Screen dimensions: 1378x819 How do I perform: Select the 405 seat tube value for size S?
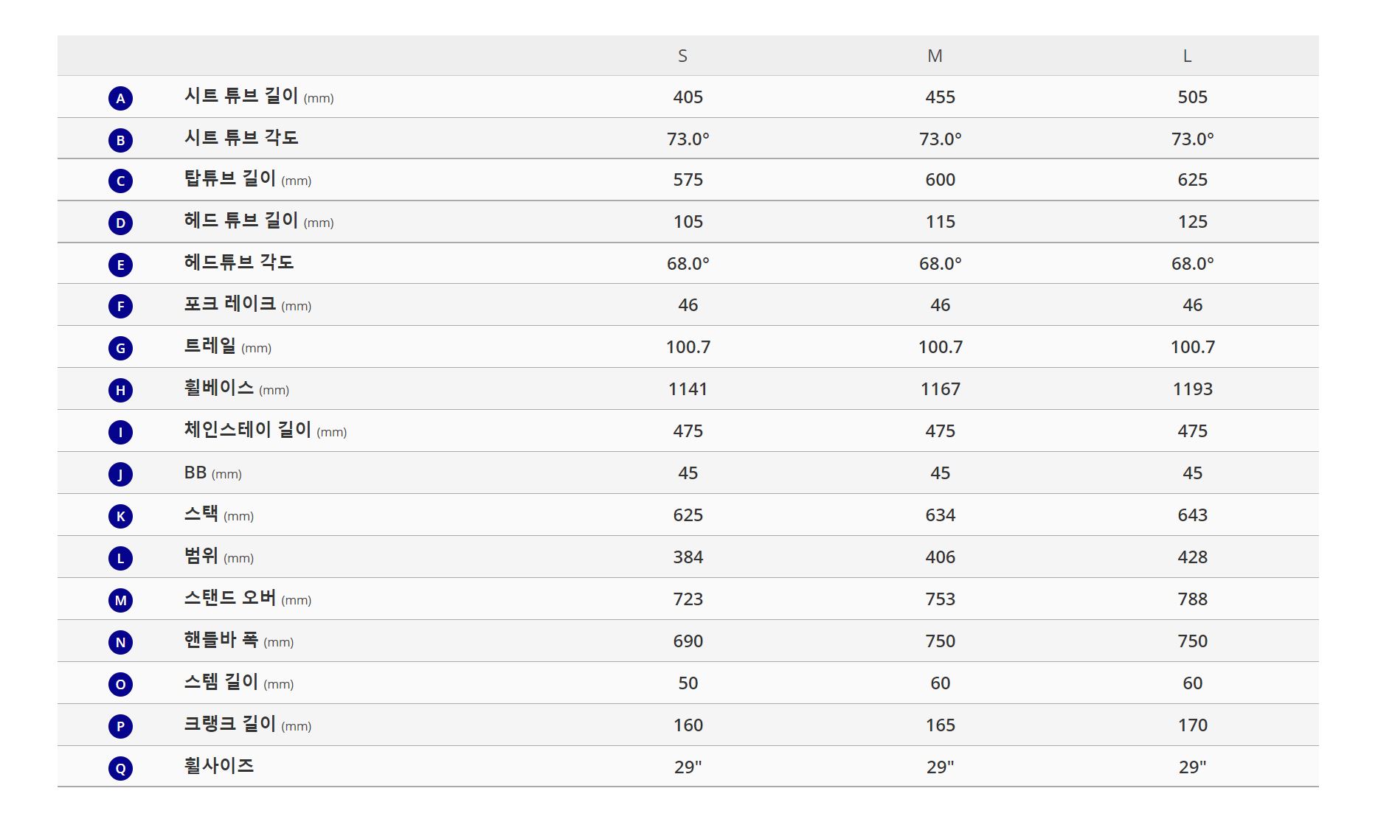(x=688, y=97)
